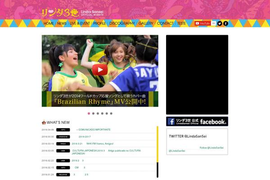Image resolution: width=270 pixels, height=180 pixels.
Task: Click the RELEASE tag on 2016.01.26 entry
Action: point(63,175)
